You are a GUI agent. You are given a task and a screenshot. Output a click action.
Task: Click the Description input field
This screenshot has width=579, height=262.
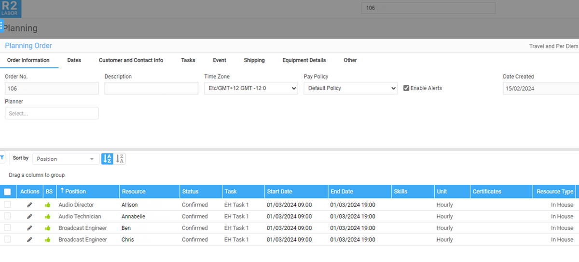[151, 89]
